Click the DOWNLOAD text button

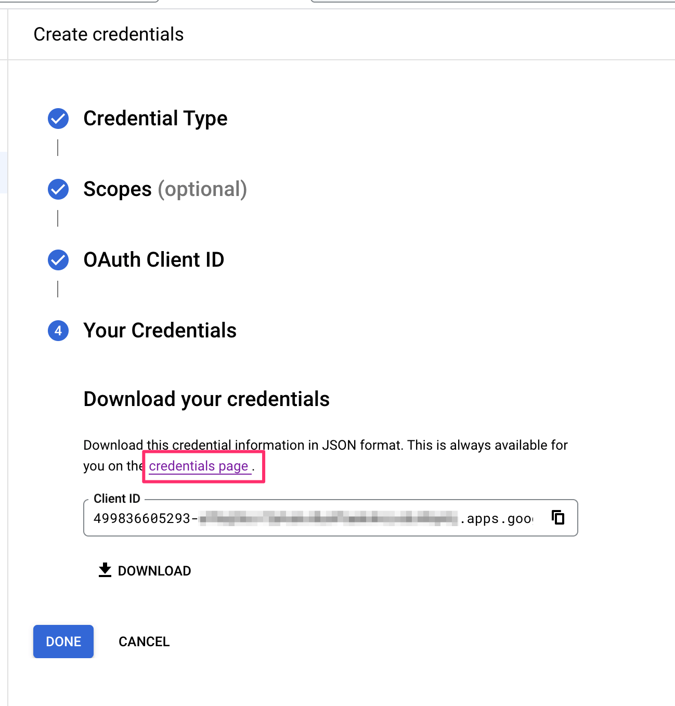point(154,571)
